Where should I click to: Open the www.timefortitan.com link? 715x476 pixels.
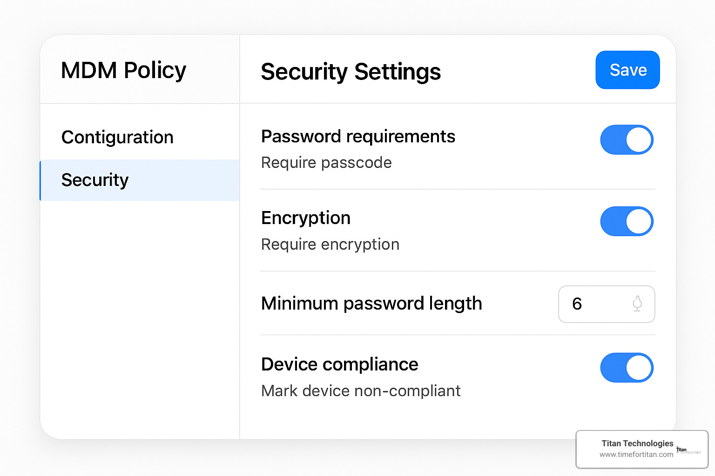tap(636, 455)
